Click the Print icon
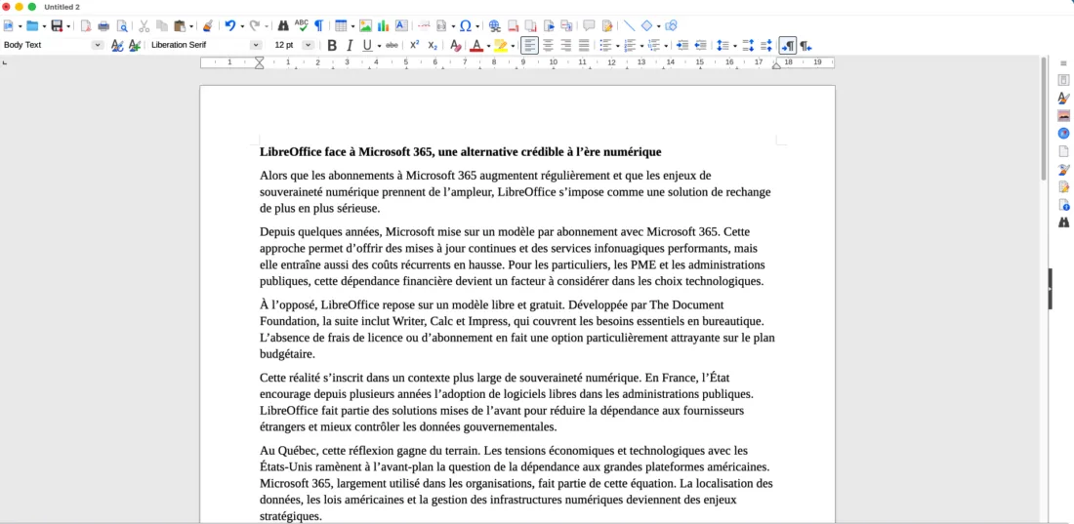 [x=103, y=26]
